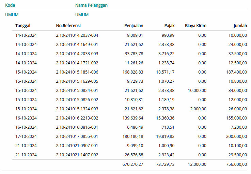Select reference 2.10-241016.2213-002
Image resolution: width=251 pixels, height=174 pixels.
[x=77, y=118]
